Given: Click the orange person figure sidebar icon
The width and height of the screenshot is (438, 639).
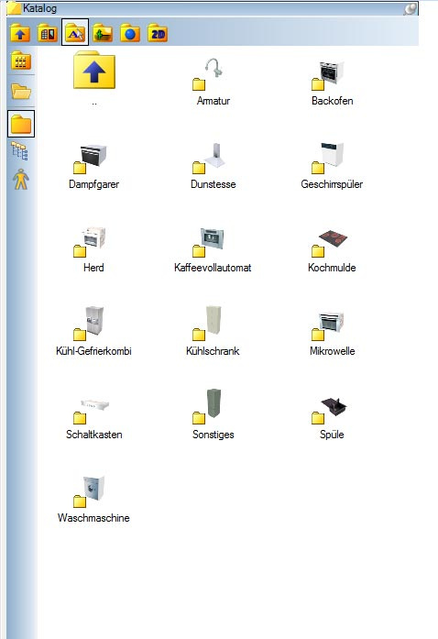Looking at the screenshot, I should tap(21, 180).
